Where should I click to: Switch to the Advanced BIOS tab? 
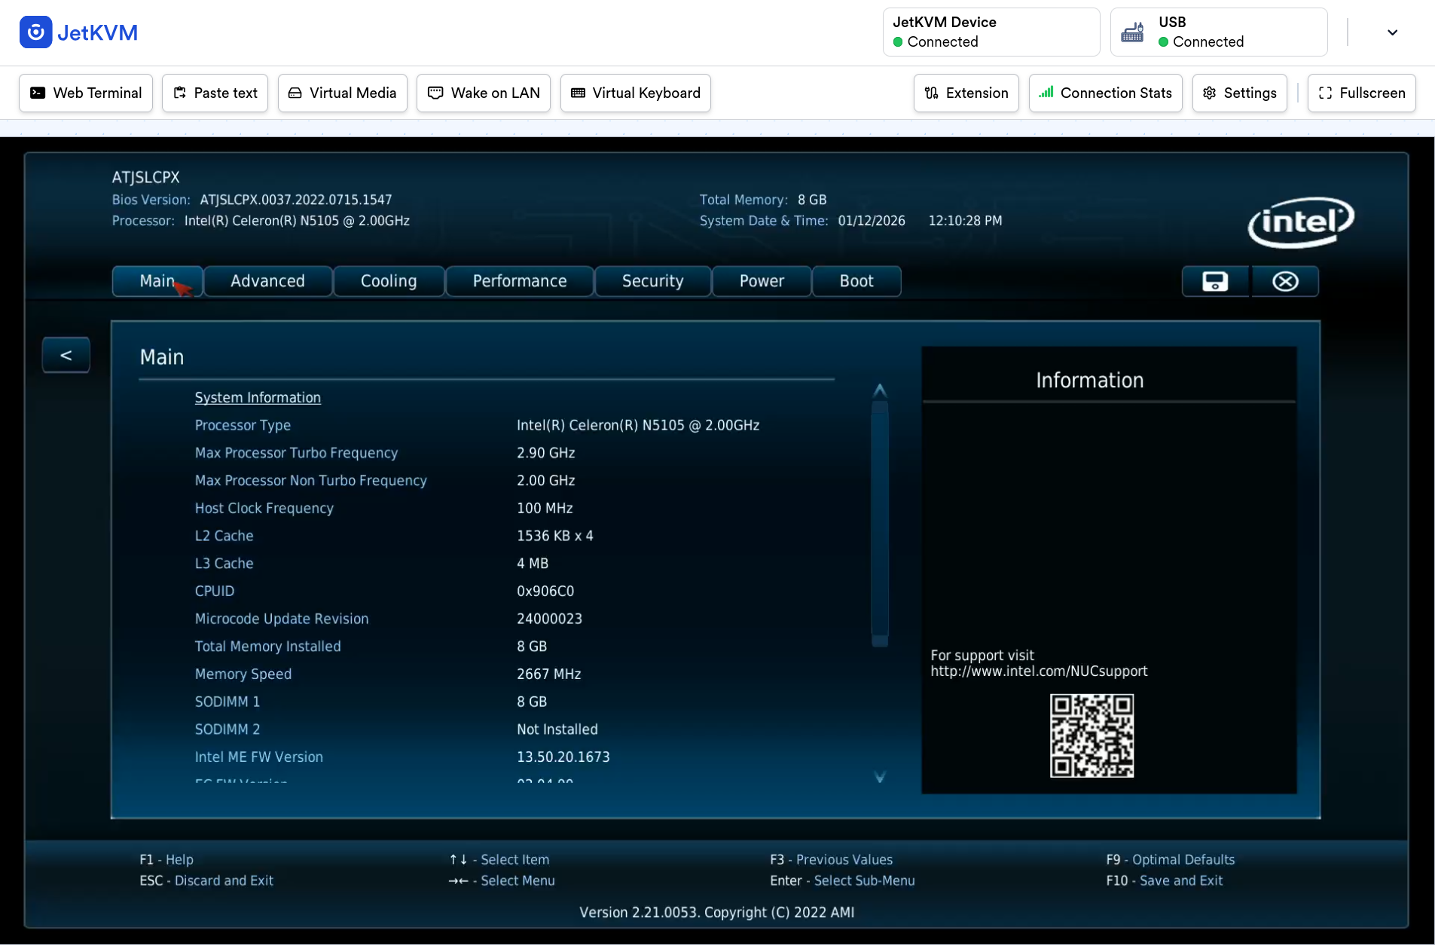[267, 281]
